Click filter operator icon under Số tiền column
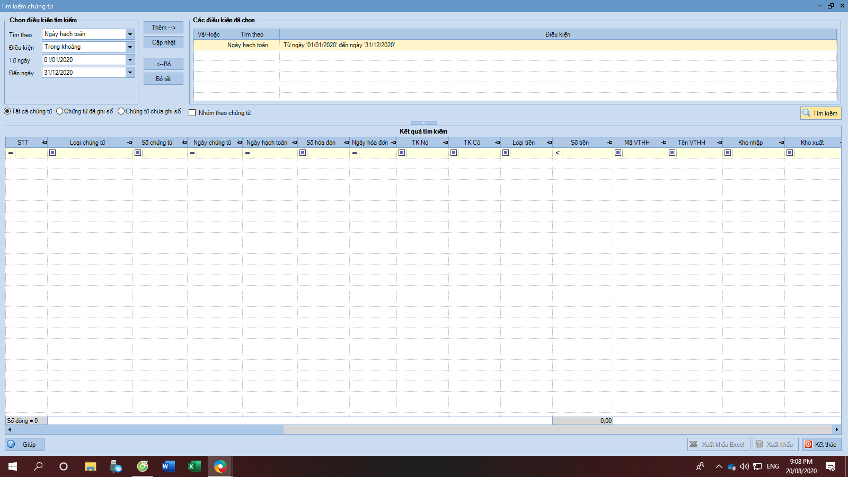The height and width of the screenshot is (477, 848). point(558,153)
